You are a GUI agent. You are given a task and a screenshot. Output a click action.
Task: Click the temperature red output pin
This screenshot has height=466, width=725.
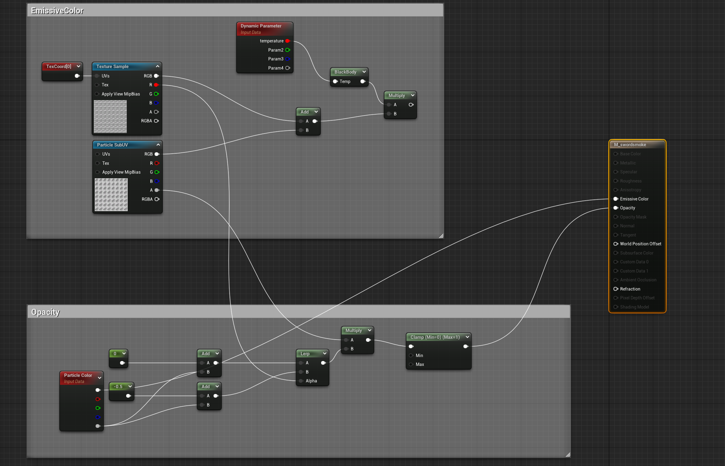[x=287, y=41]
